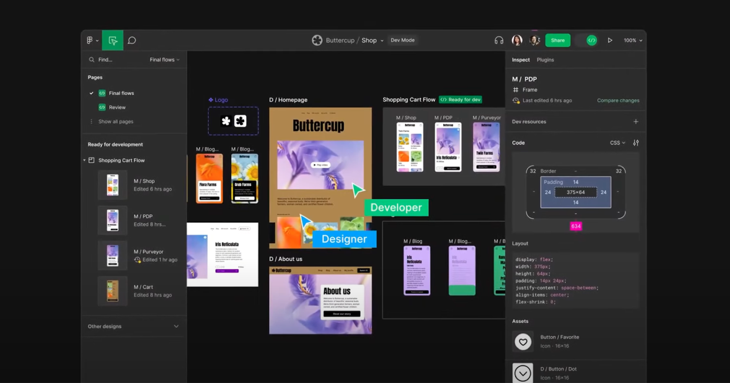Image resolution: width=730 pixels, height=383 pixels.
Task: Open M / Purveyor thumbnail in sidebar
Action: click(x=113, y=255)
